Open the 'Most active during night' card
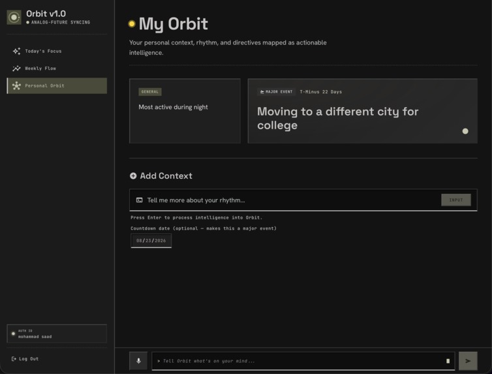Viewport: 492px width, 374px height. pyautogui.click(x=185, y=111)
